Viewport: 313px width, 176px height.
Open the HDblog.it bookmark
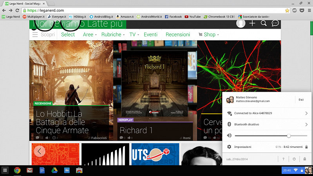[x=78, y=17]
